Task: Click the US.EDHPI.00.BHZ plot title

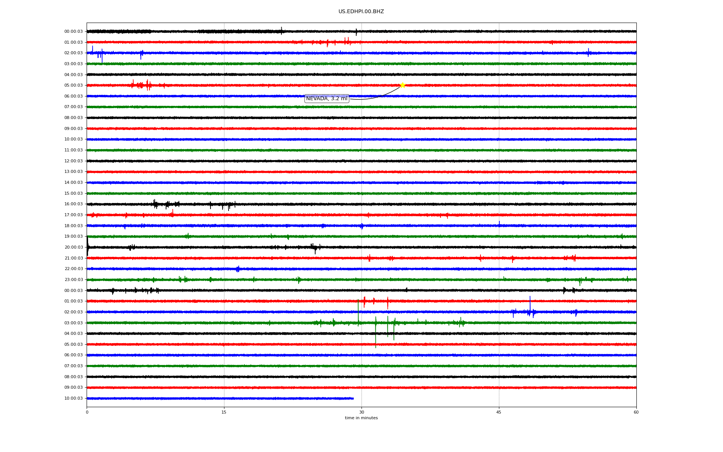Action: (361, 12)
